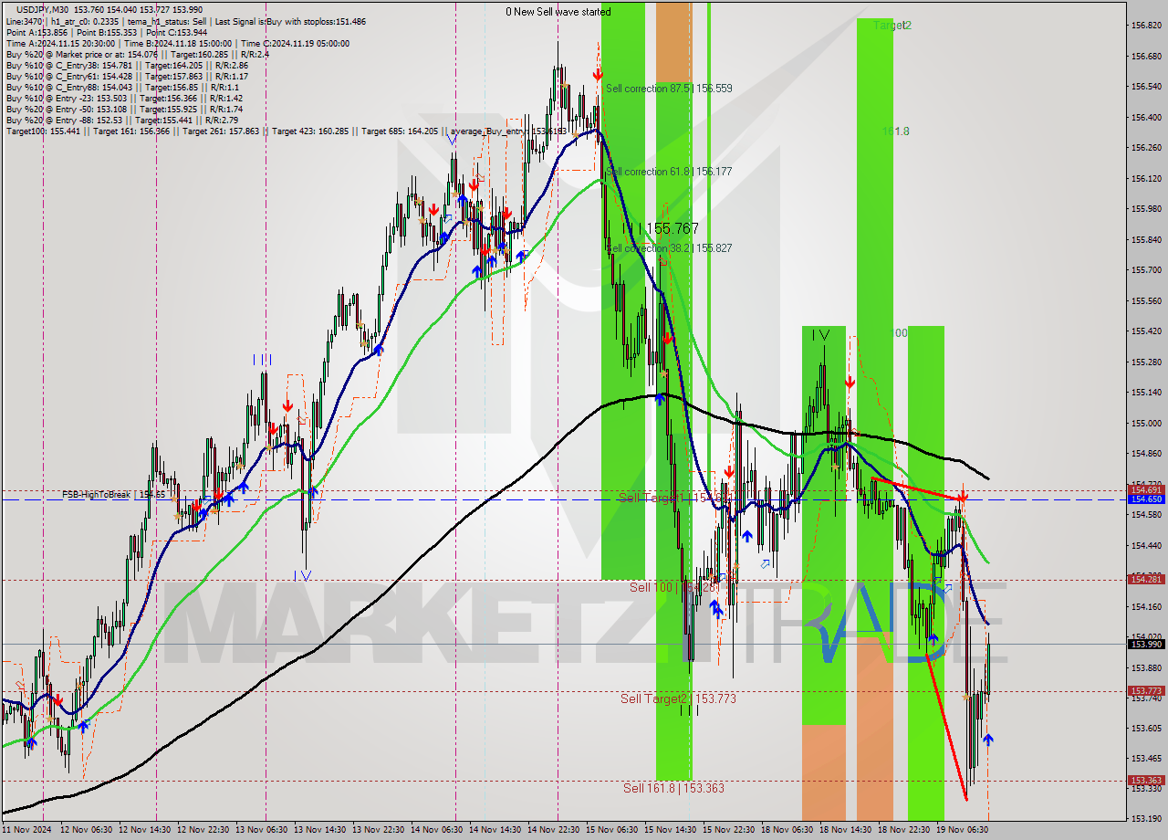Click the red 153.773 price tag

click(x=1146, y=690)
